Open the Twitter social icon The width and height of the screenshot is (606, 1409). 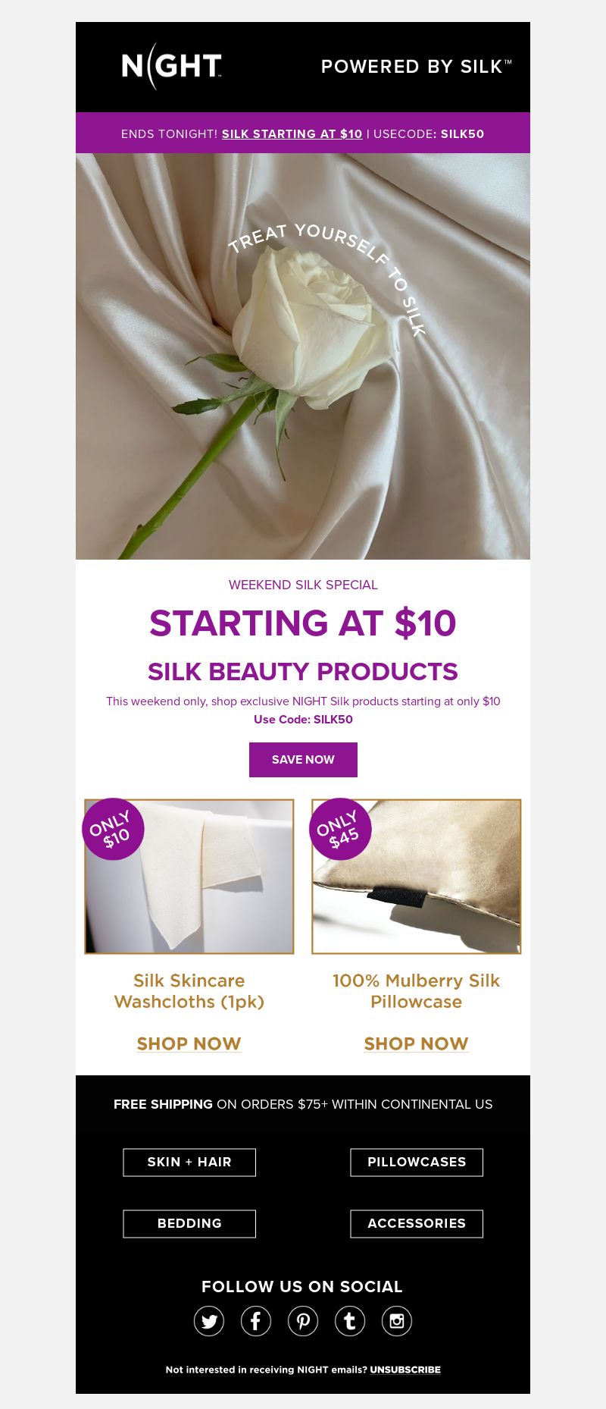pos(209,1321)
